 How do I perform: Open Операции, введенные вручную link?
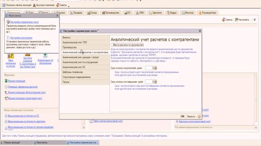(x=22, y=87)
